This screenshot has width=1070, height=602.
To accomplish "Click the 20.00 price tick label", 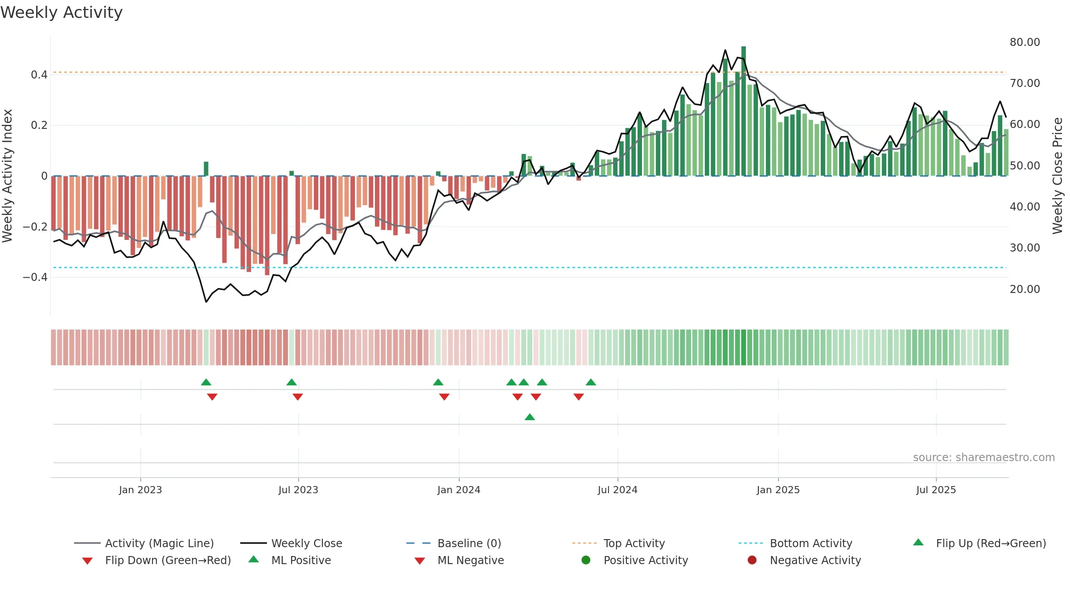I will click(1025, 289).
